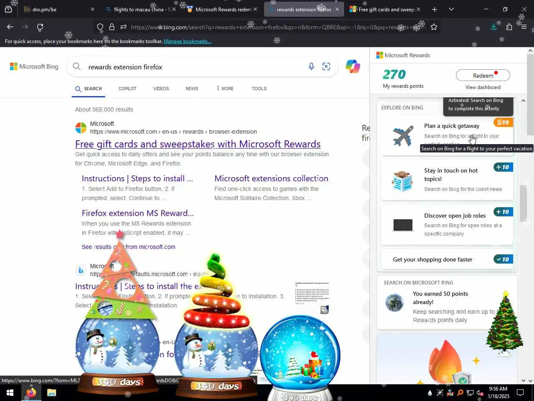Click the laptop icon in job roles card
The image size is (534, 401).
tap(403, 225)
